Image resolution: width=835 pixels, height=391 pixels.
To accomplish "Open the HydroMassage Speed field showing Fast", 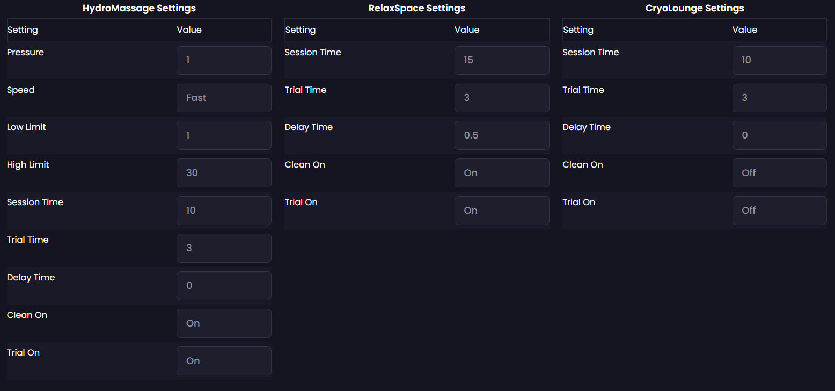I will (x=224, y=98).
